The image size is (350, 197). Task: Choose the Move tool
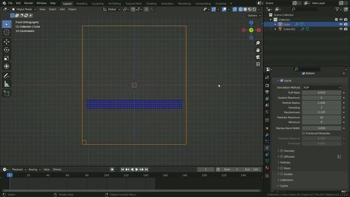7,42
